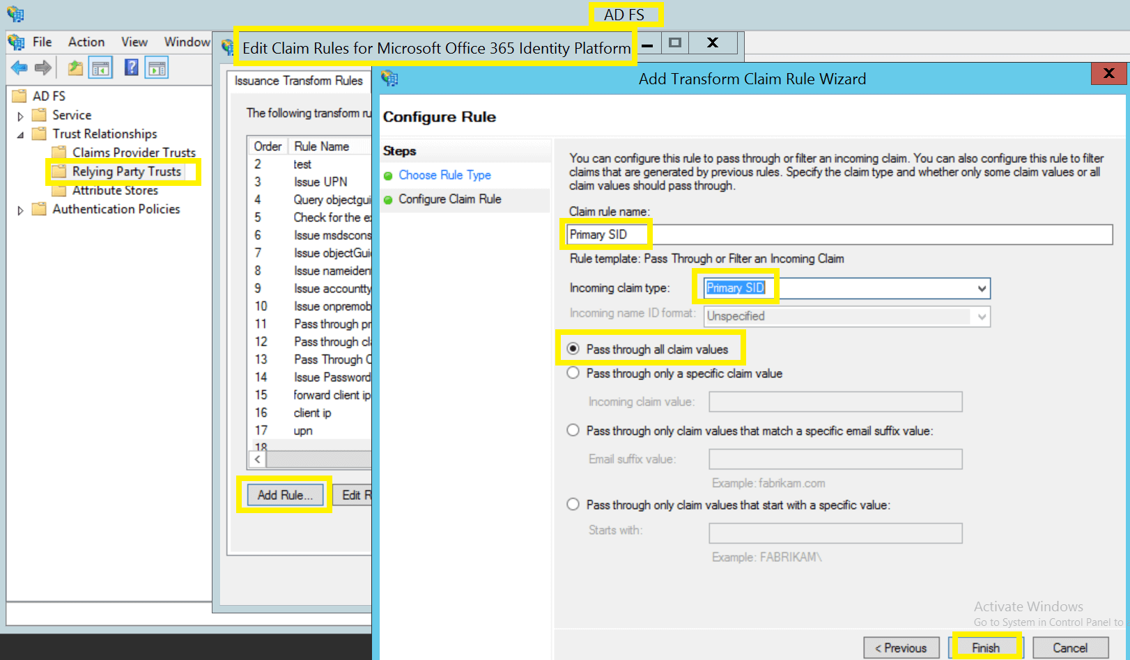The height and width of the screenshot is (660, 1130).
Task: Click the Rule Name column header
Action: [330, 146]
